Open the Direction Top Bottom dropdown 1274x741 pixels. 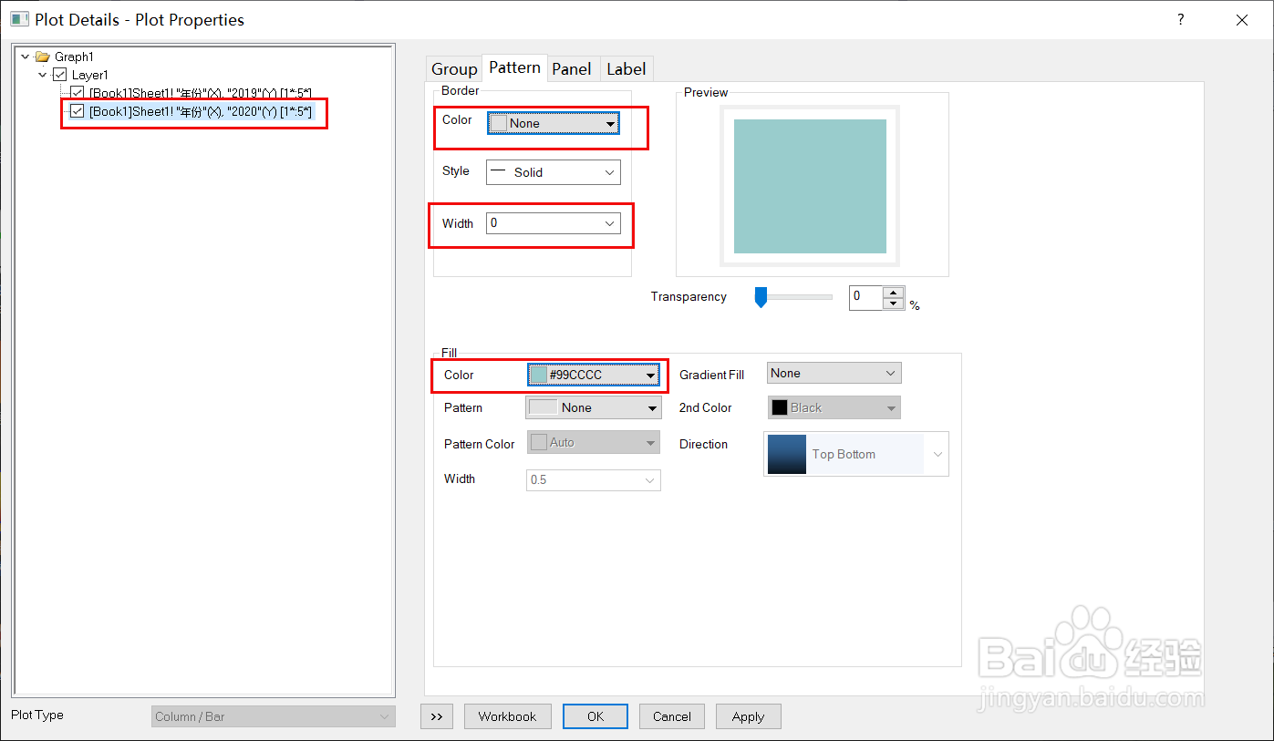856,454
